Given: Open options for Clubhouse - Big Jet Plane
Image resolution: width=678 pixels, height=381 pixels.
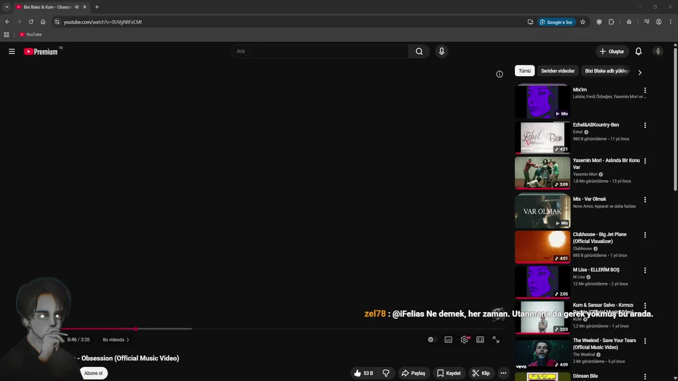Looking at the screenshot, I should [x=645, y=235].
